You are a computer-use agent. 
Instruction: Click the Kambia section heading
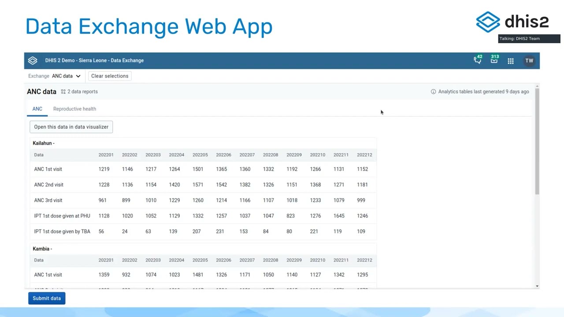pyautogui.click(x=42, y=249)
